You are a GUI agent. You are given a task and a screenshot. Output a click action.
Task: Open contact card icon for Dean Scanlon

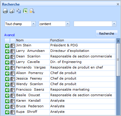click(x=13, y=57)
